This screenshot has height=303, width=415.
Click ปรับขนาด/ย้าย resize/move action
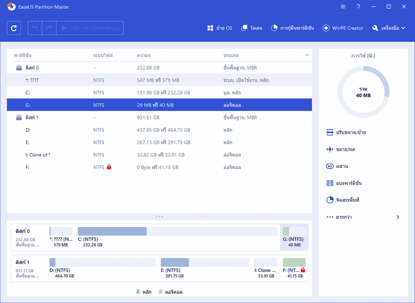346,132
